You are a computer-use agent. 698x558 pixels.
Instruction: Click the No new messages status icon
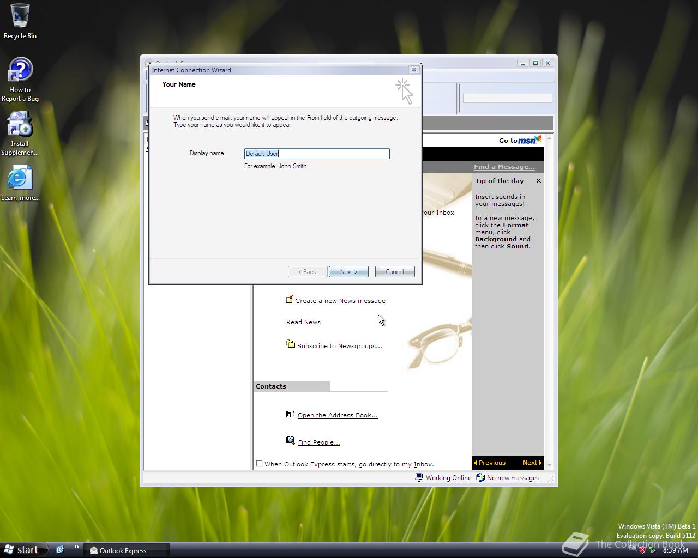(480, 477)
